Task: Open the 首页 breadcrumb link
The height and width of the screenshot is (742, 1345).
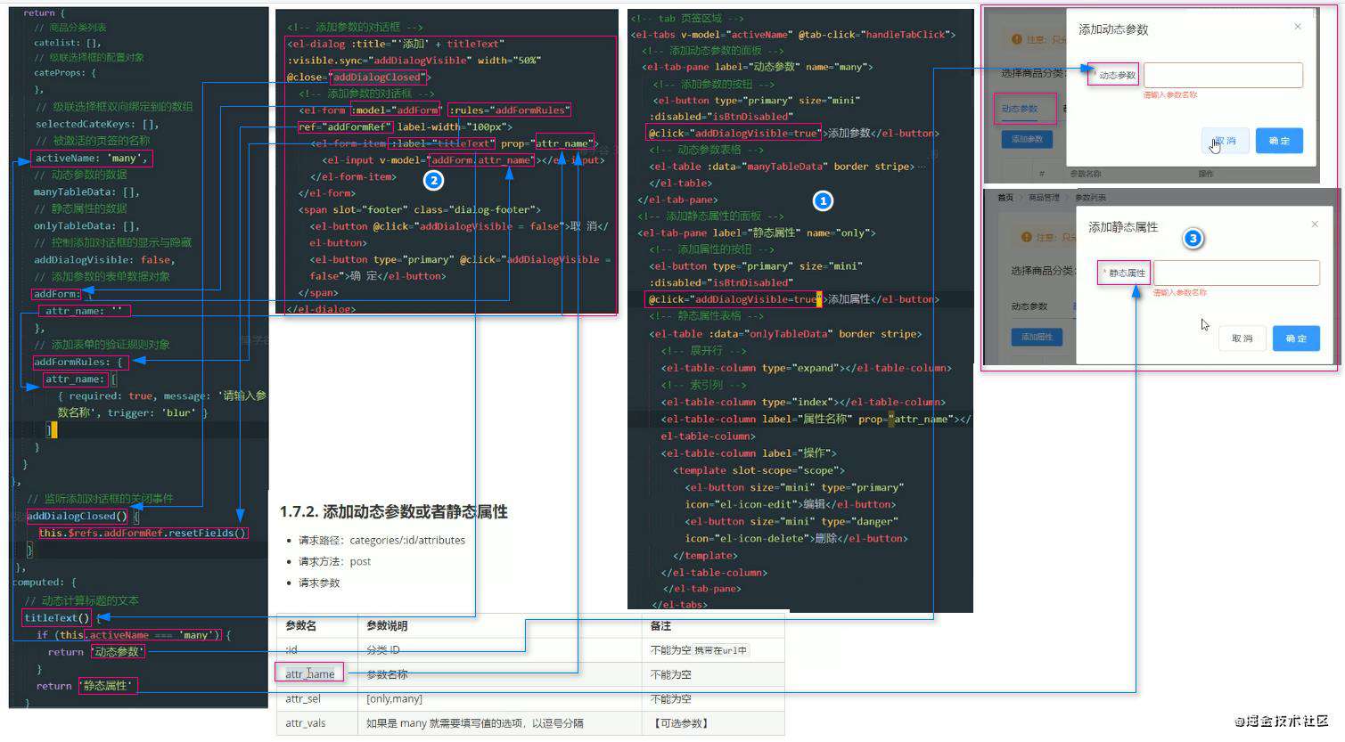Action: pyautogui.click(x=1005, y=198)
